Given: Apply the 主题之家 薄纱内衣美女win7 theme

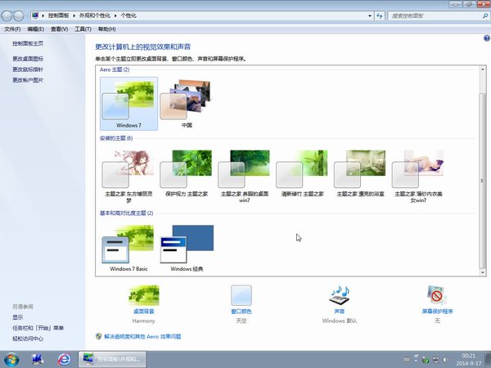Looking at the screenshot, I should click(x=418, y=177).
